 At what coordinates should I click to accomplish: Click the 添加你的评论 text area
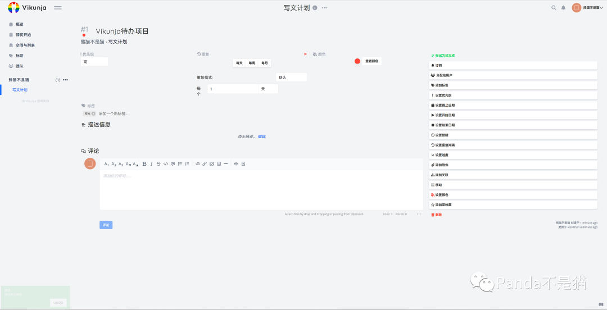tap(261, 190)
